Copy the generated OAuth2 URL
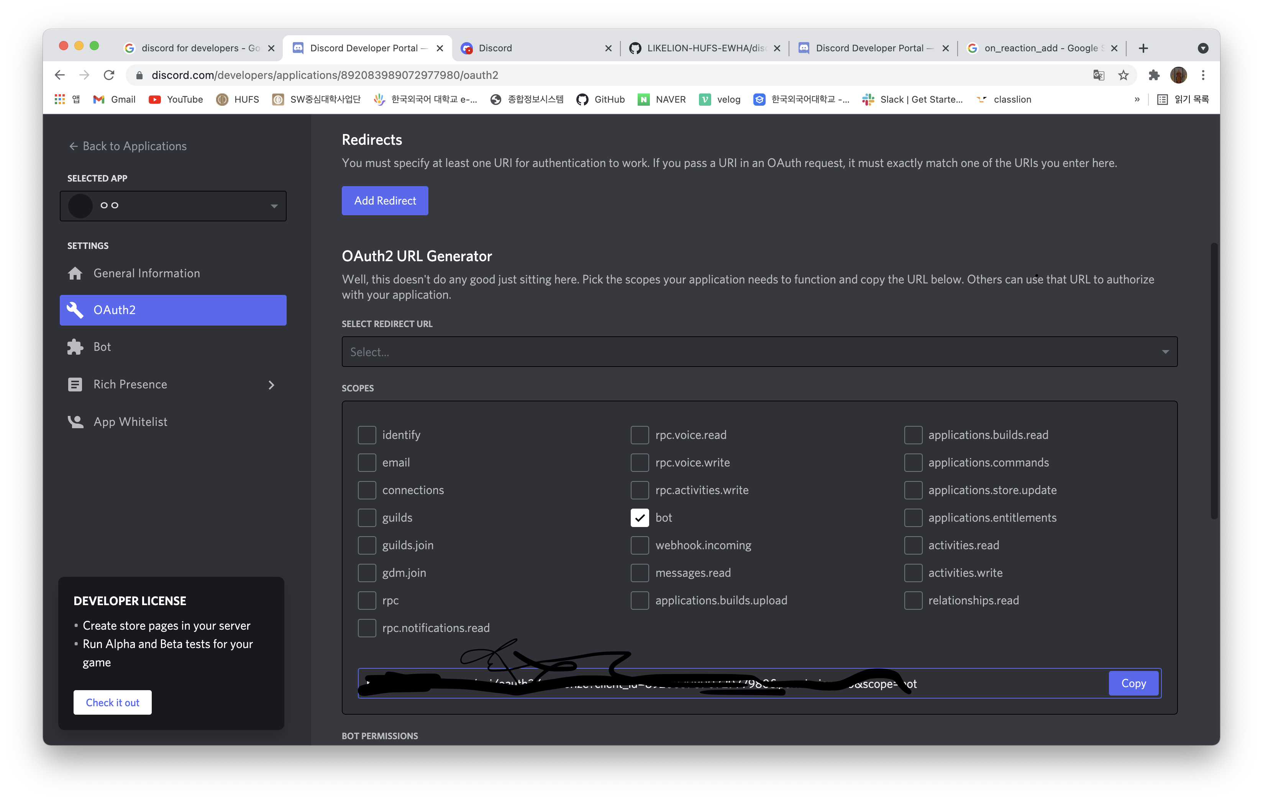This screenshot has height=802, width=1263. click(1133, 683)
